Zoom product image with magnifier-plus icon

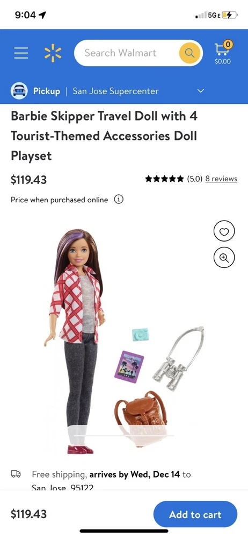coord(224,258)
